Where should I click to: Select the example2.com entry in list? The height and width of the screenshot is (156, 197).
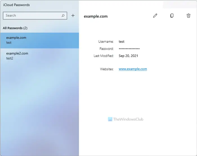(x=40, y=56)
